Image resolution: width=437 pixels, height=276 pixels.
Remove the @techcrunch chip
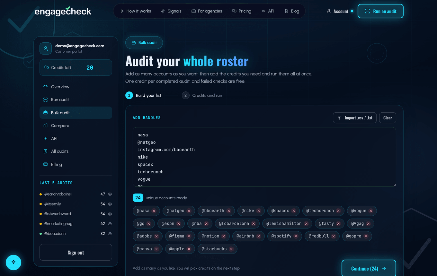[x=338, y=211]
